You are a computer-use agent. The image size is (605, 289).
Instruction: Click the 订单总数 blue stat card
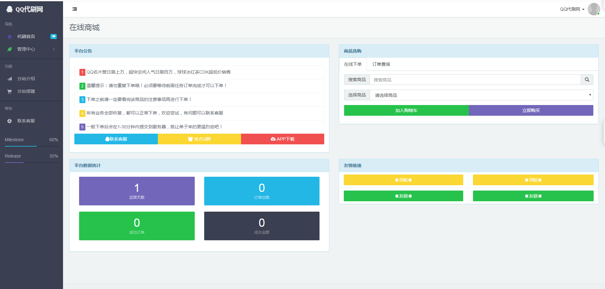[262, 191]
